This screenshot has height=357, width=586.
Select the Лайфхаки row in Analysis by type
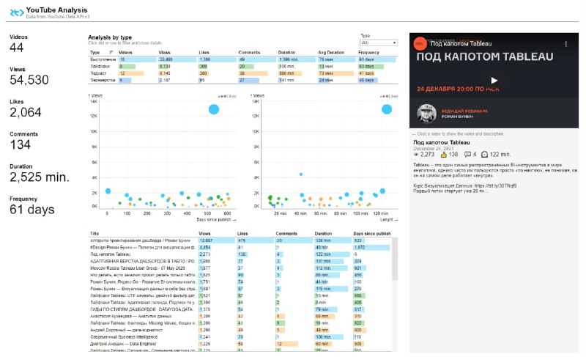point(243,67)
